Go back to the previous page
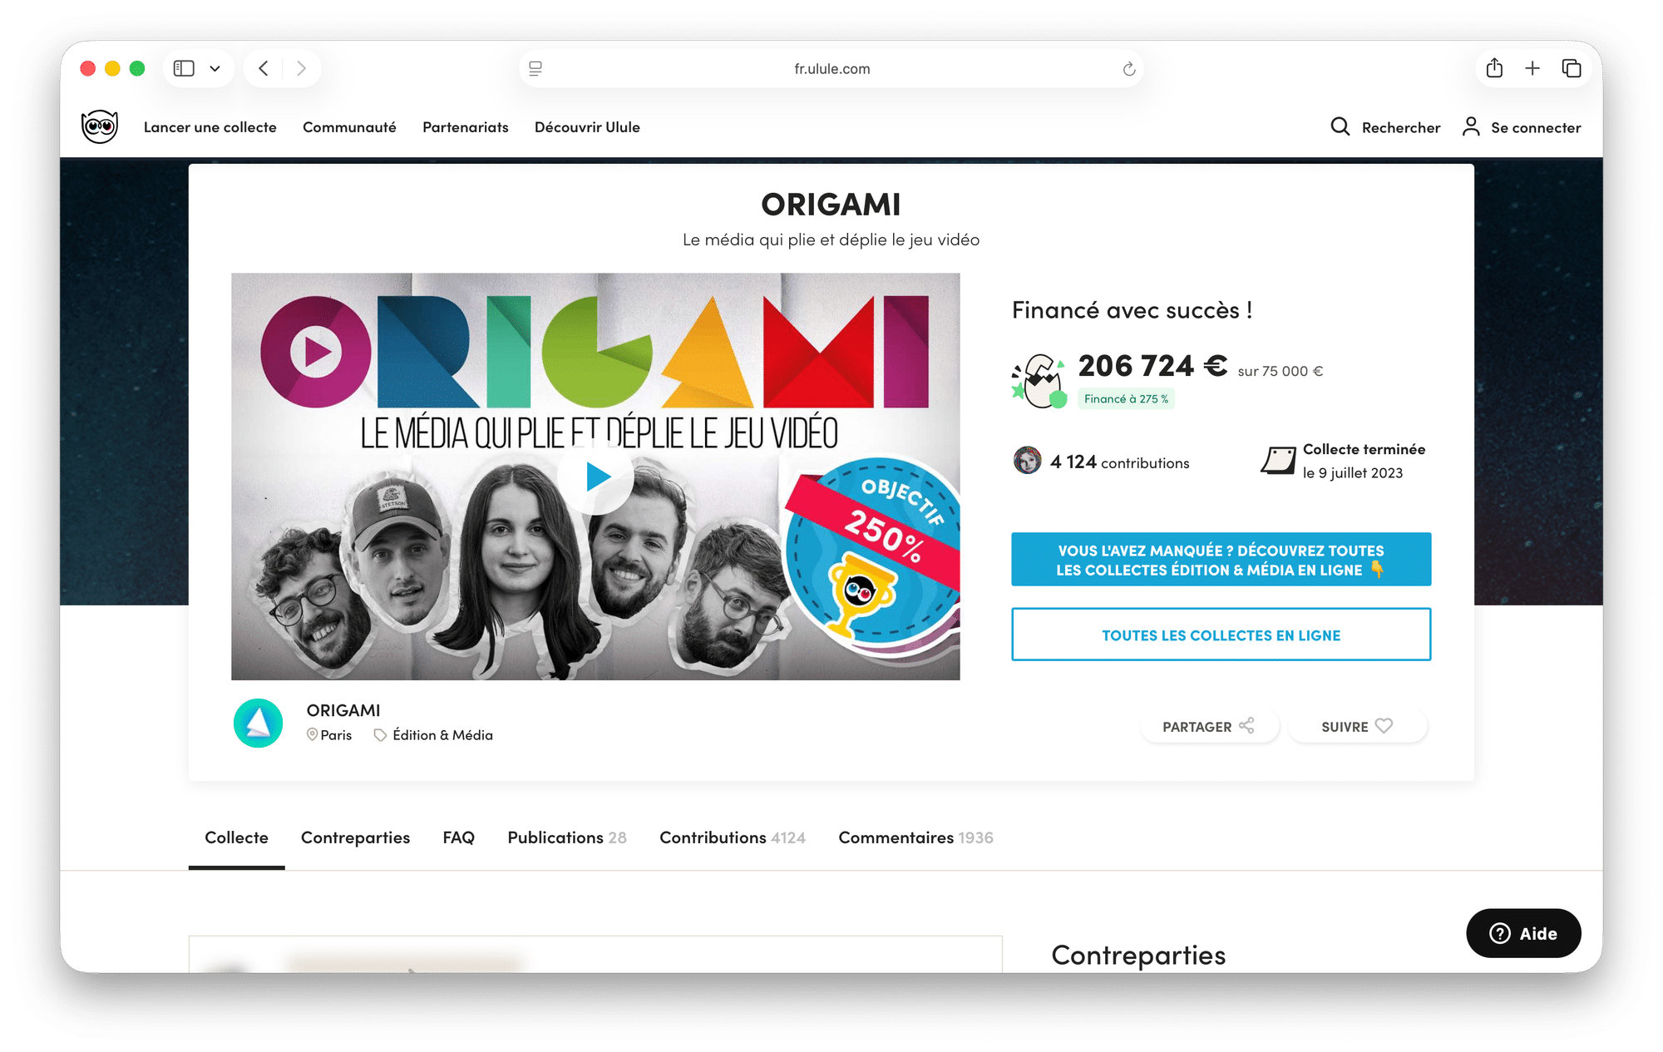1663x1052 pixels. (x=263, y=68)
